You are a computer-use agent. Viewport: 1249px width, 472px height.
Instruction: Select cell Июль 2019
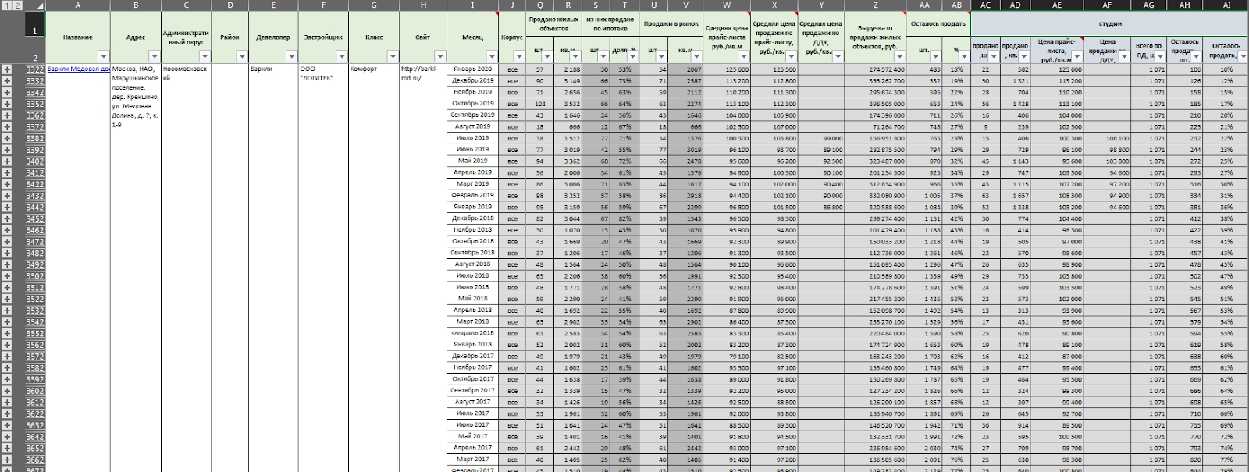[x=472, y=138]
